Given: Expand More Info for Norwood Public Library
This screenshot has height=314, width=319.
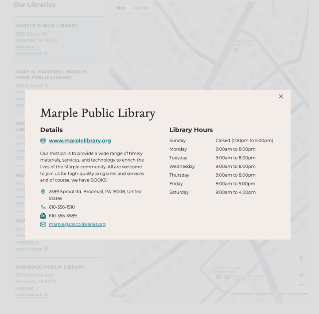Looking at the screenshot, I should [x=27, y=288].
